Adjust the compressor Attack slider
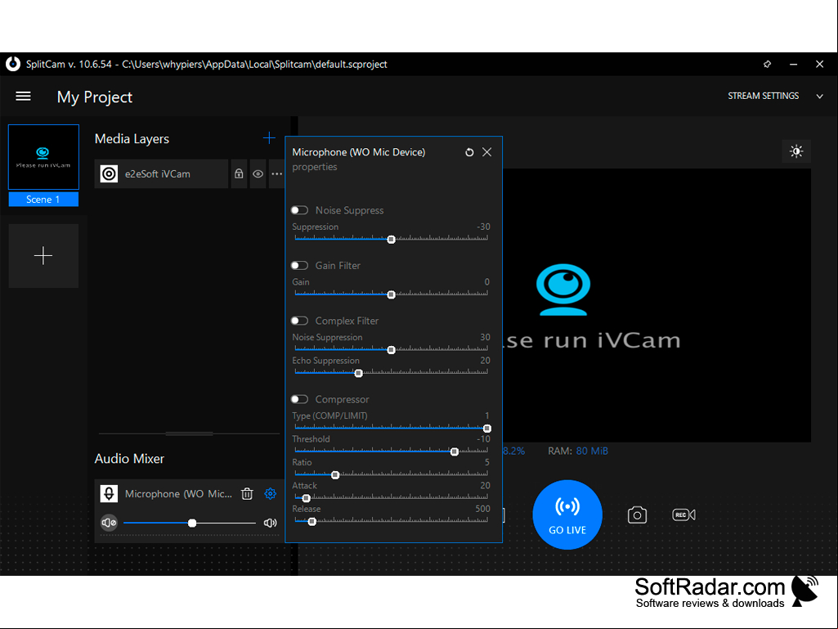The image size is (838, 629). click(x=392, y=498)
